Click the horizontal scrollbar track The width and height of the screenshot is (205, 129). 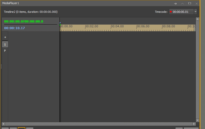[x=99, y=124]
